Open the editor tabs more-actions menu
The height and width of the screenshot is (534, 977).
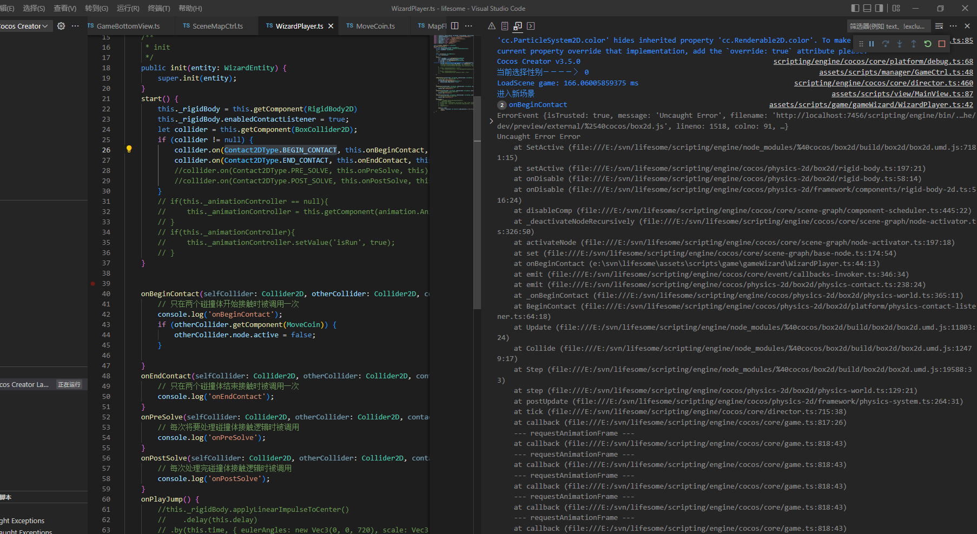point(468,26)
